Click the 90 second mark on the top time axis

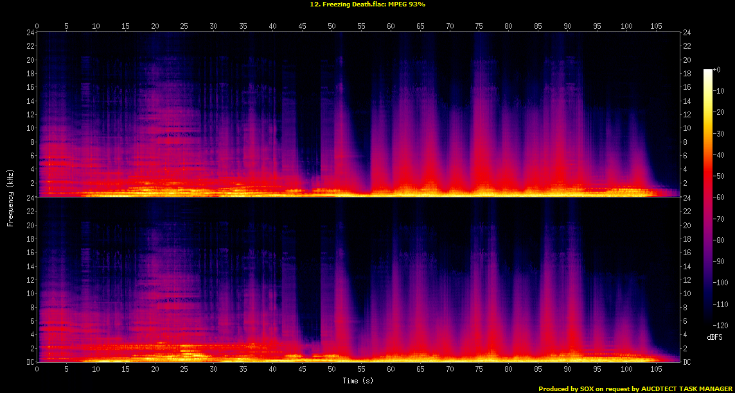point(567,26)
